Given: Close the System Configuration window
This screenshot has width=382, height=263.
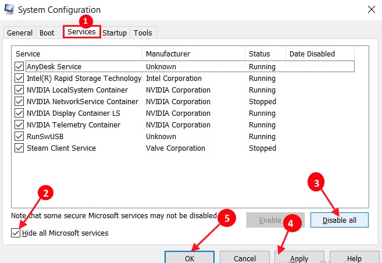Looking at the screenshot, I should 372,9.
